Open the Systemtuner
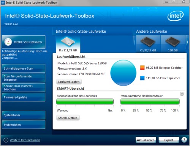The width and height of the screenshot is (190, 146). 24,115
